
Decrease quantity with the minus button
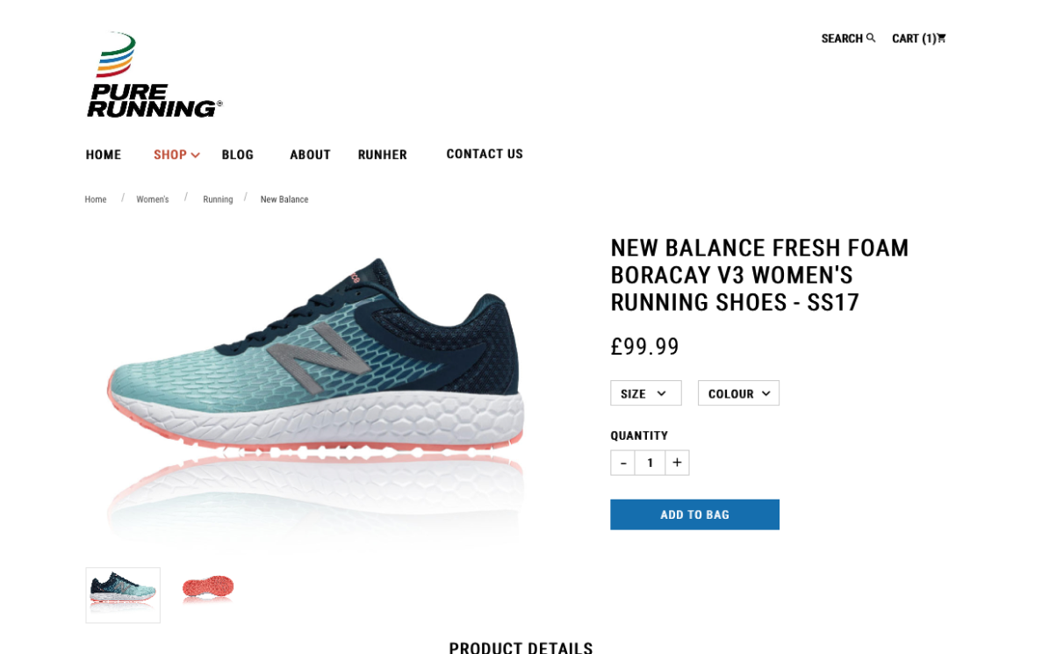tap(622, 463)
